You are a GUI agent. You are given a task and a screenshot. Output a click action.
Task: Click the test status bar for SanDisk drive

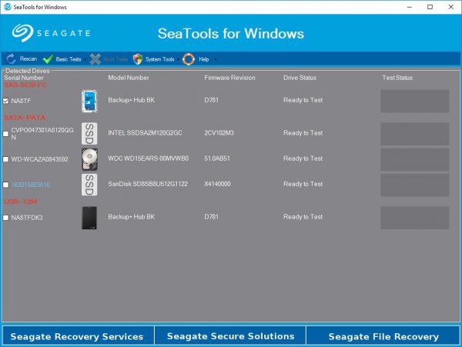[x=415, y=185]
